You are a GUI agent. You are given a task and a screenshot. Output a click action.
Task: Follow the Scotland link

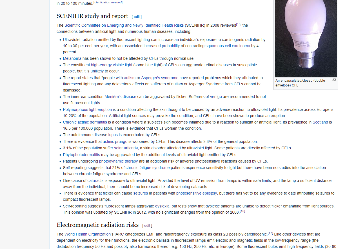[320, 122]
